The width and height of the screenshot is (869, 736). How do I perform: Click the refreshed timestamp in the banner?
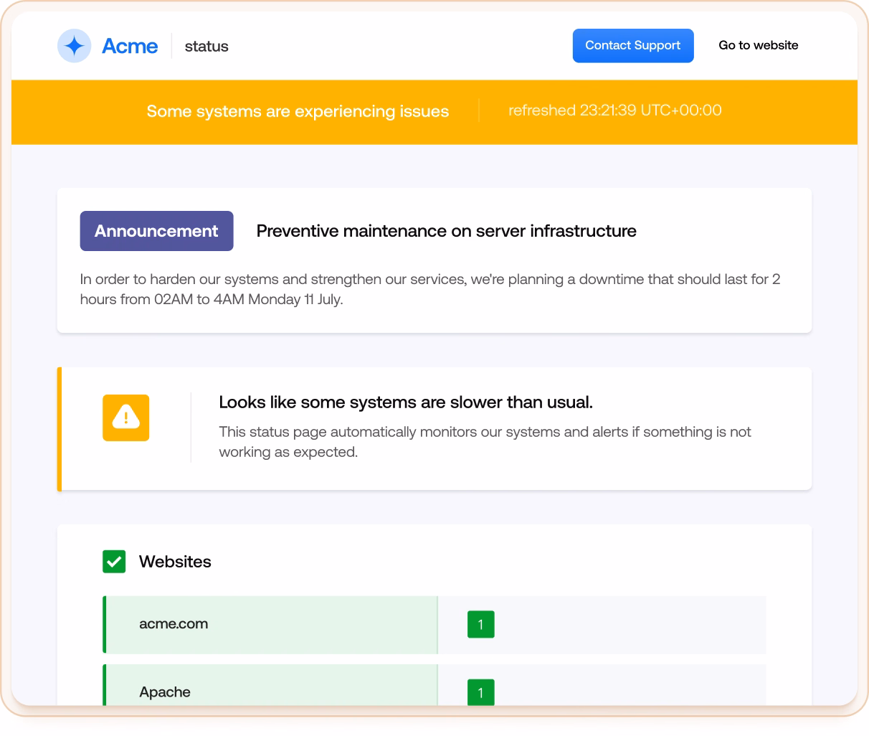pyautogui.click(x=614, y=110)
